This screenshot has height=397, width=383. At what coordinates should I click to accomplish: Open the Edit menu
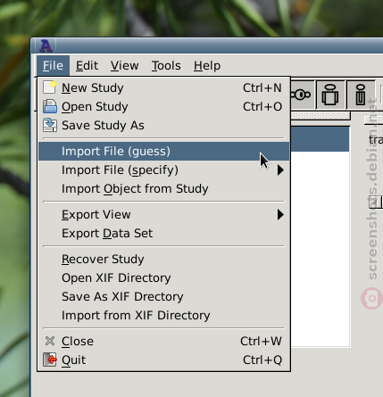[87, 66]
